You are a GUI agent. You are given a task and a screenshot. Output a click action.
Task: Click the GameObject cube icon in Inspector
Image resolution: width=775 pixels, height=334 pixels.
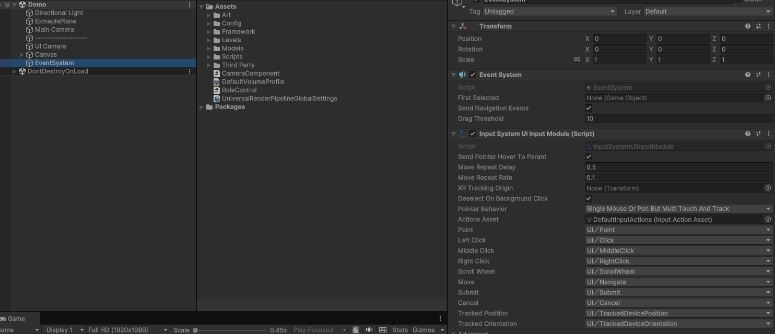point(457,2)
